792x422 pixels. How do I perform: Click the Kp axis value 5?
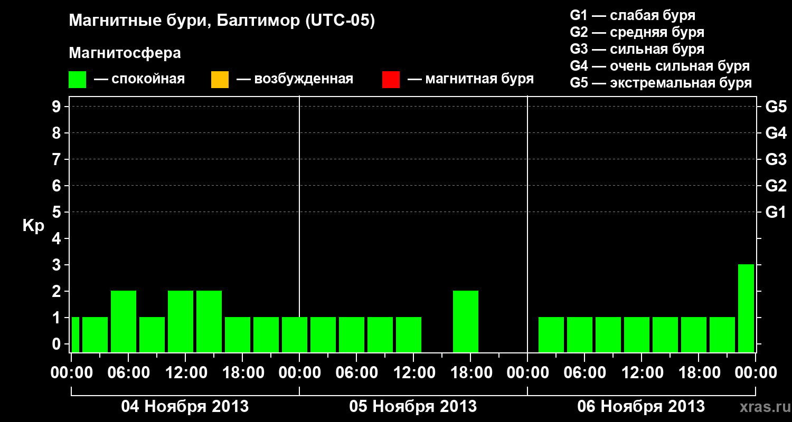58,212
